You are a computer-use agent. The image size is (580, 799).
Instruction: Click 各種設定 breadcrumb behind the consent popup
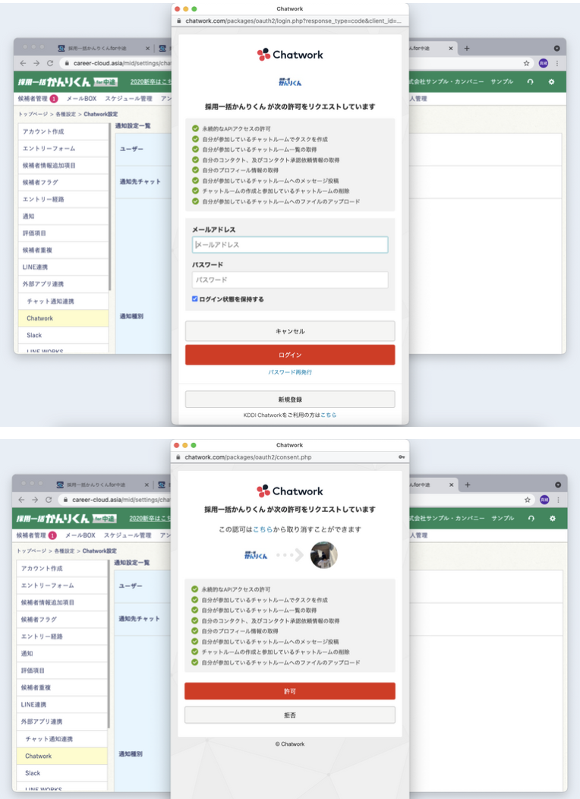coord(65,551)
